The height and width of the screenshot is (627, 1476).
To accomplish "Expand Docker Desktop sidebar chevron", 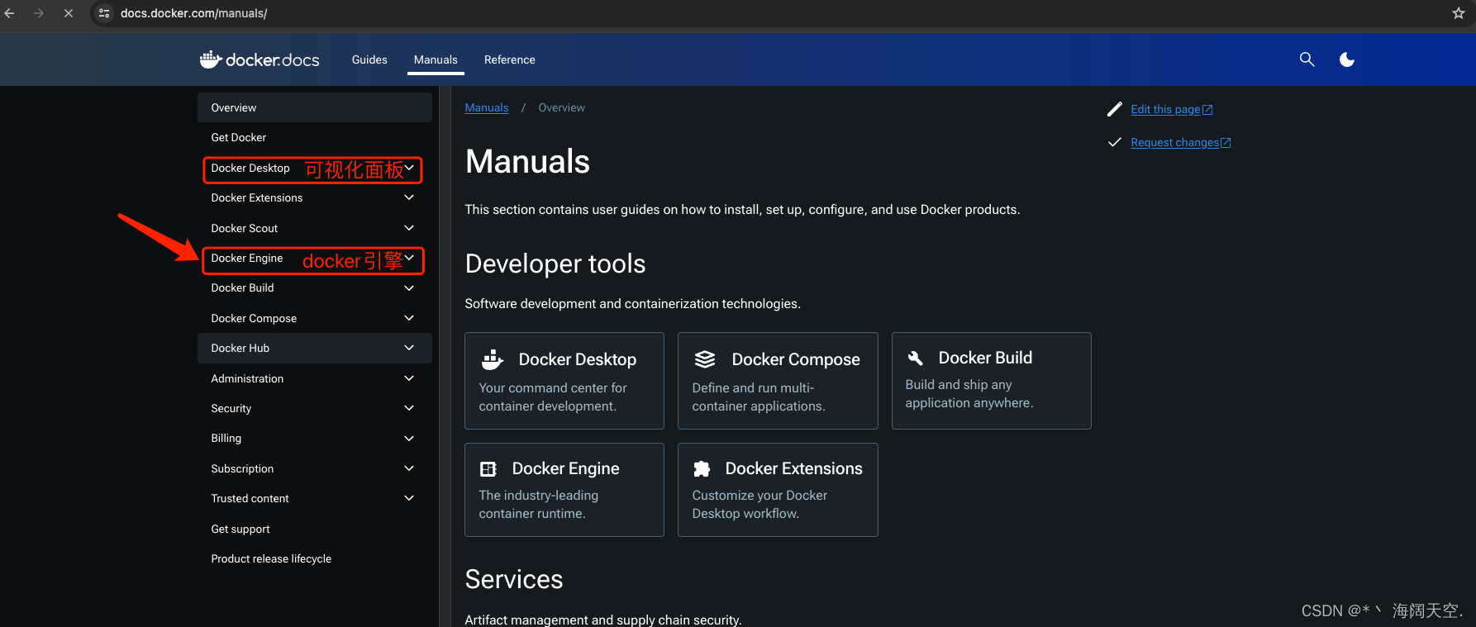I will pos(409,168).
